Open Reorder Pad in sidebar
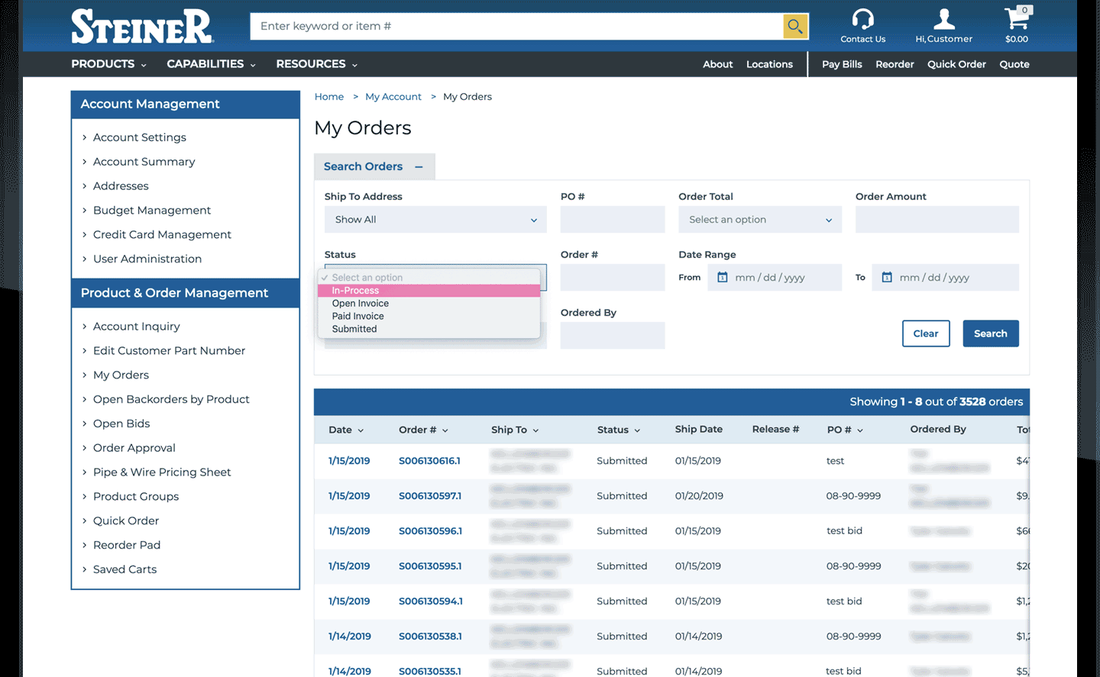This screenshot has width=1100, height=677. [127, 546]
